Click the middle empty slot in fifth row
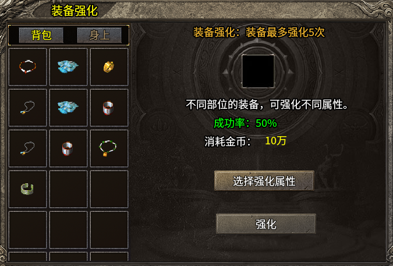 (x=68, y=230)
